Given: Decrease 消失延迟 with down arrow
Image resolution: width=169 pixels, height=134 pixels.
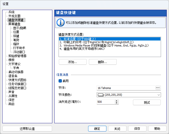Looking at the screenshot, I should click(x=116, y=103).
